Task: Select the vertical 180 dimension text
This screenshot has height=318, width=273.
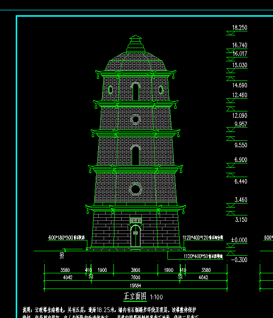Action: pyautogui.click(x=62, y=255)
